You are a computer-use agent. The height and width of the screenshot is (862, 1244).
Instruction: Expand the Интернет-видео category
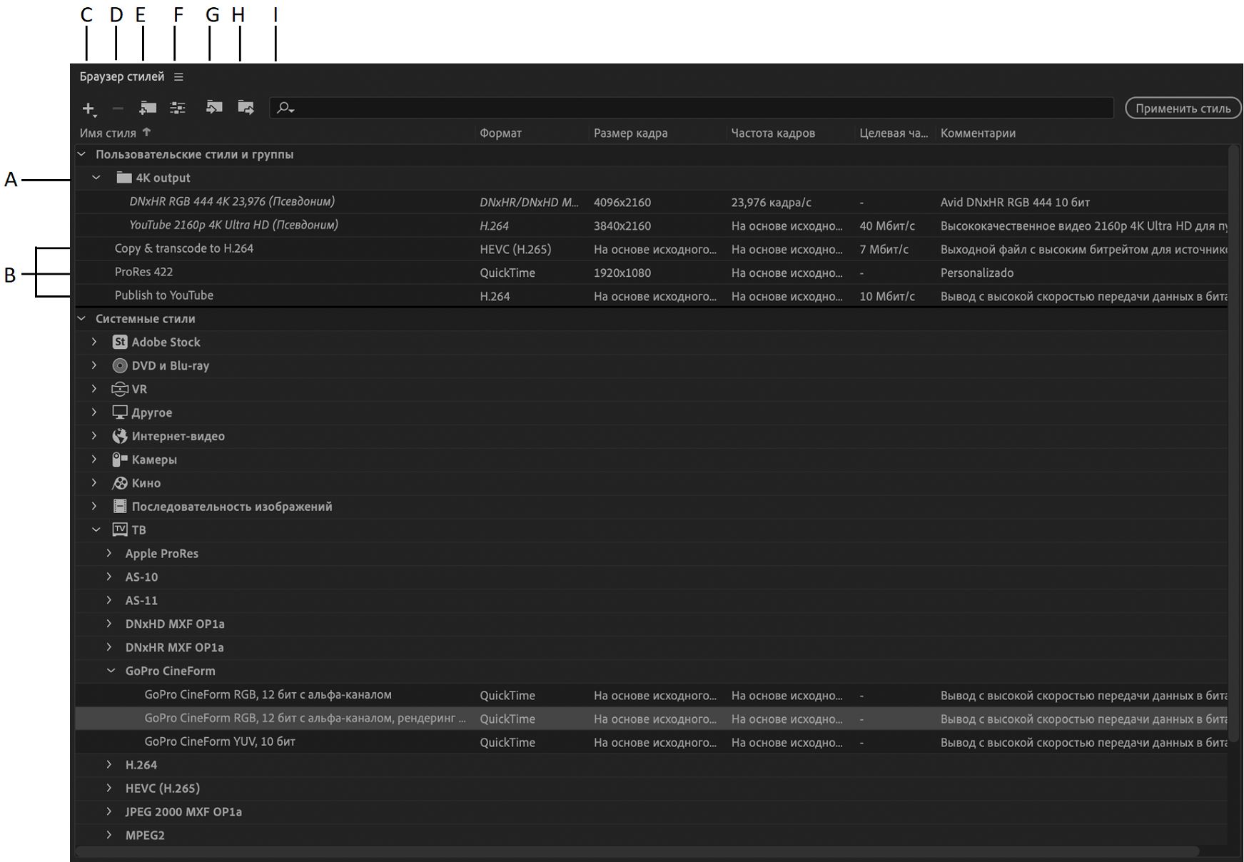tap(94, 436)
